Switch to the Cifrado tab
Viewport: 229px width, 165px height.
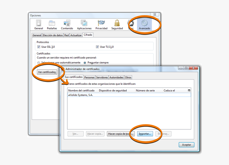[x=88, y=35]
